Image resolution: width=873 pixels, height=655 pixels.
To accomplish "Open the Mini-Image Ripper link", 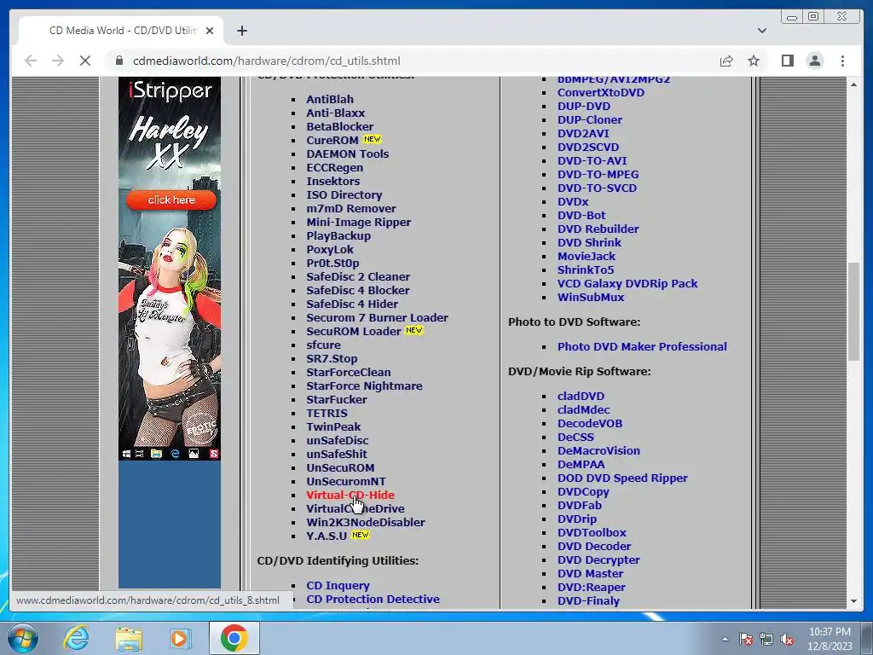I will (359, 223).
